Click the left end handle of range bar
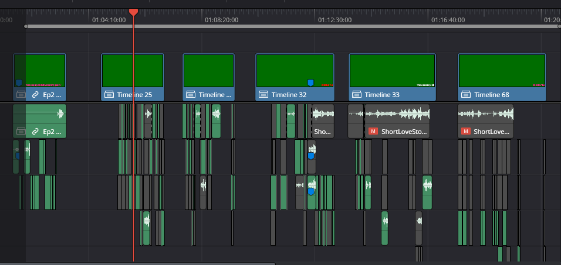 (26, 26)
